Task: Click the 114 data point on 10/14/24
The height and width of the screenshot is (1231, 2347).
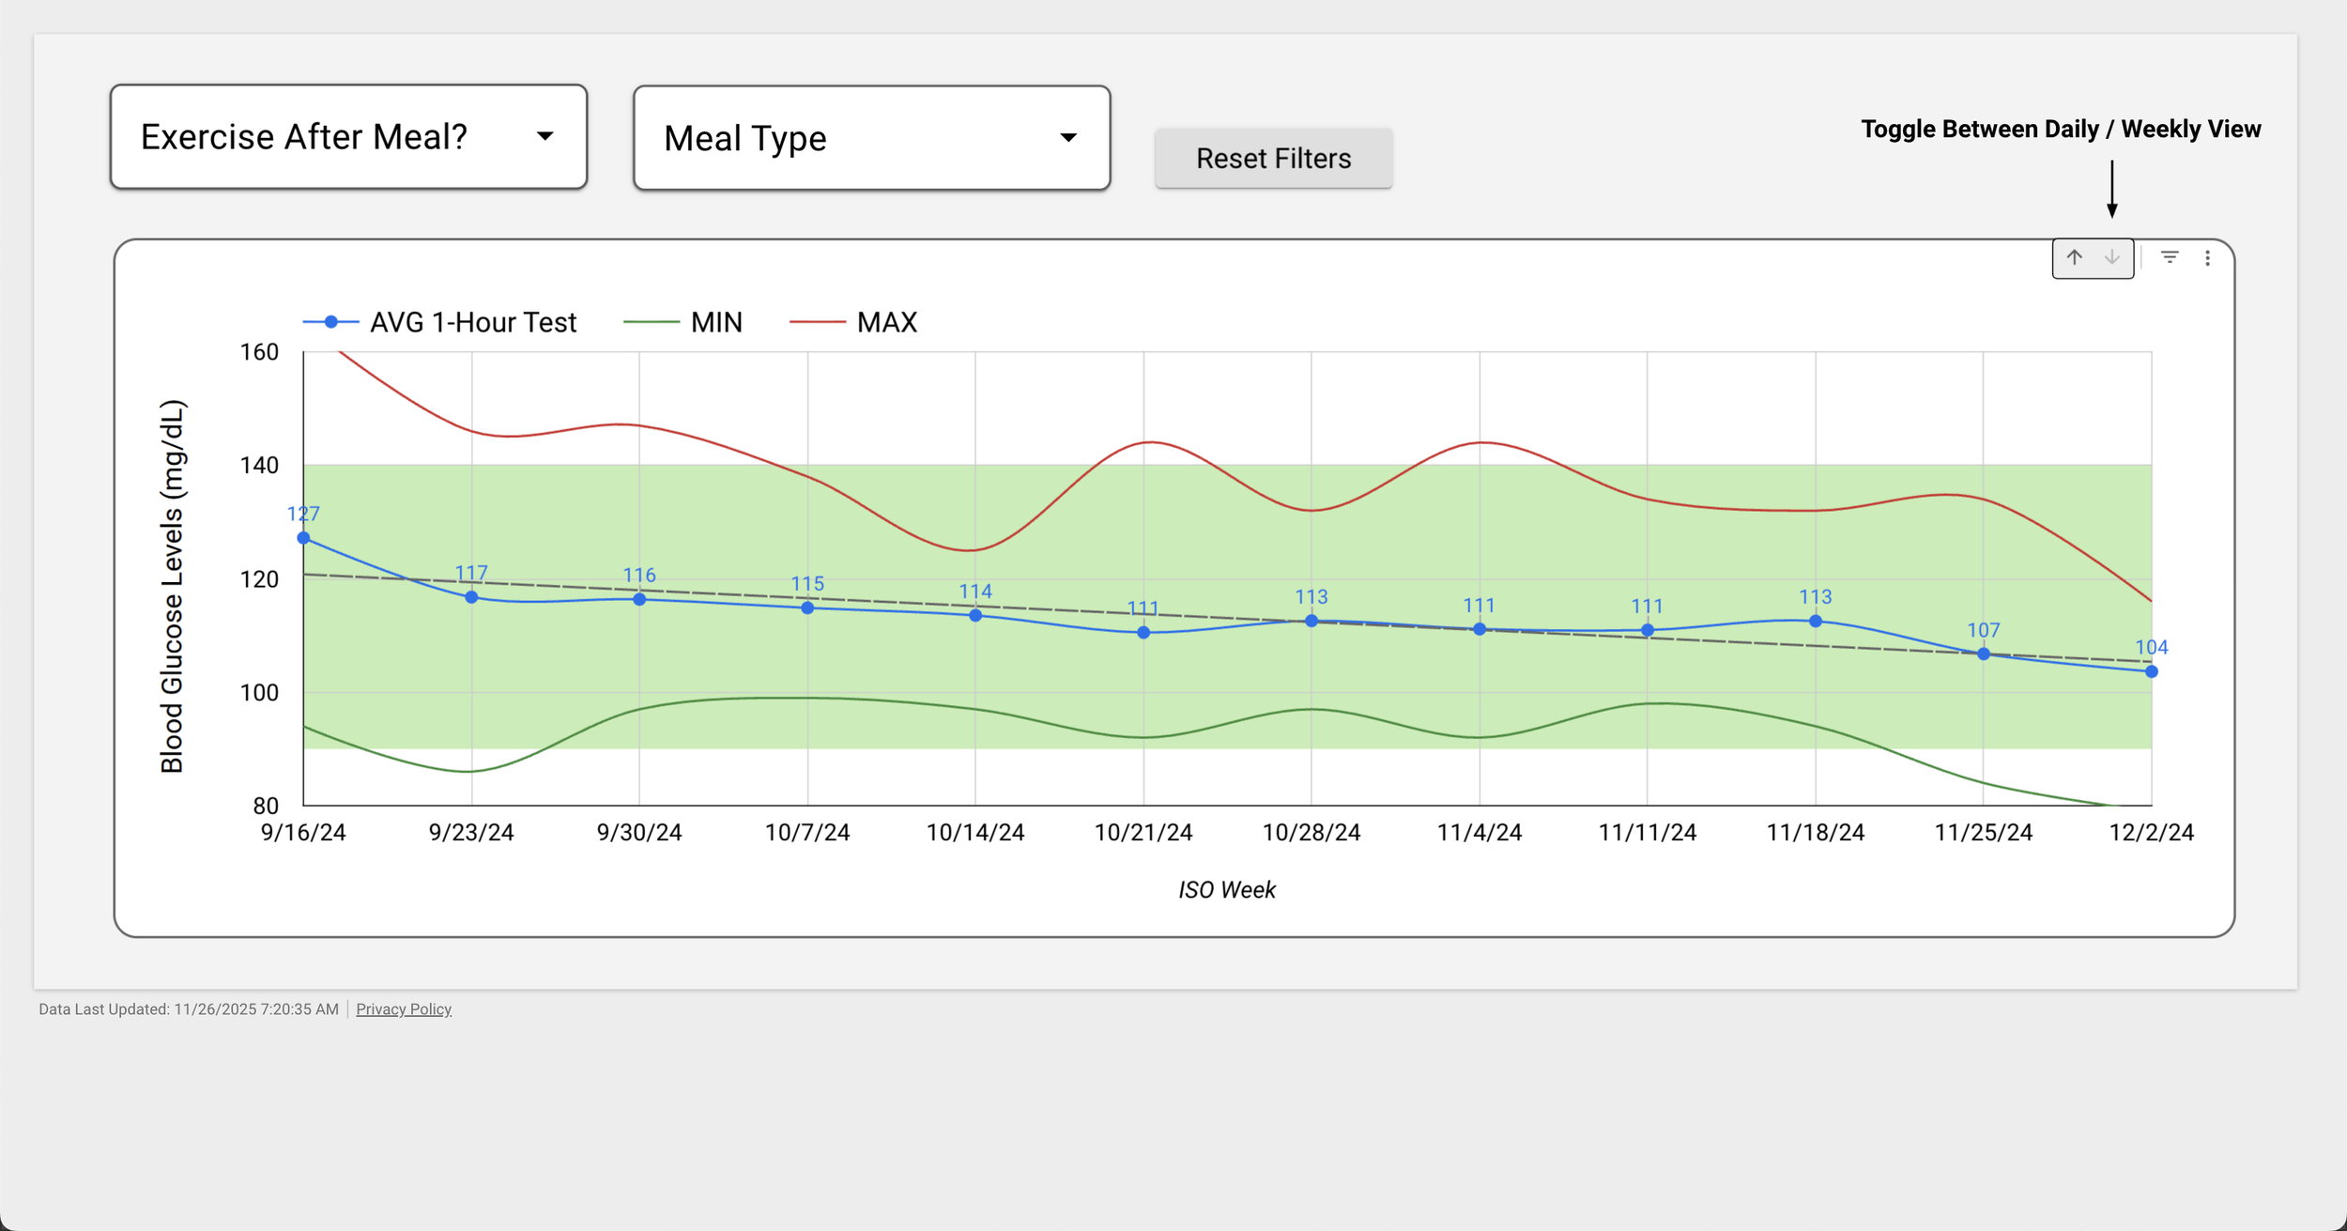Action: coord(975,615)
